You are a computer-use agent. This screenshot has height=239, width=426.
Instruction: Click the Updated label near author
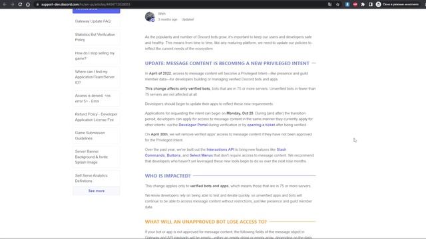tap(188, 19)
